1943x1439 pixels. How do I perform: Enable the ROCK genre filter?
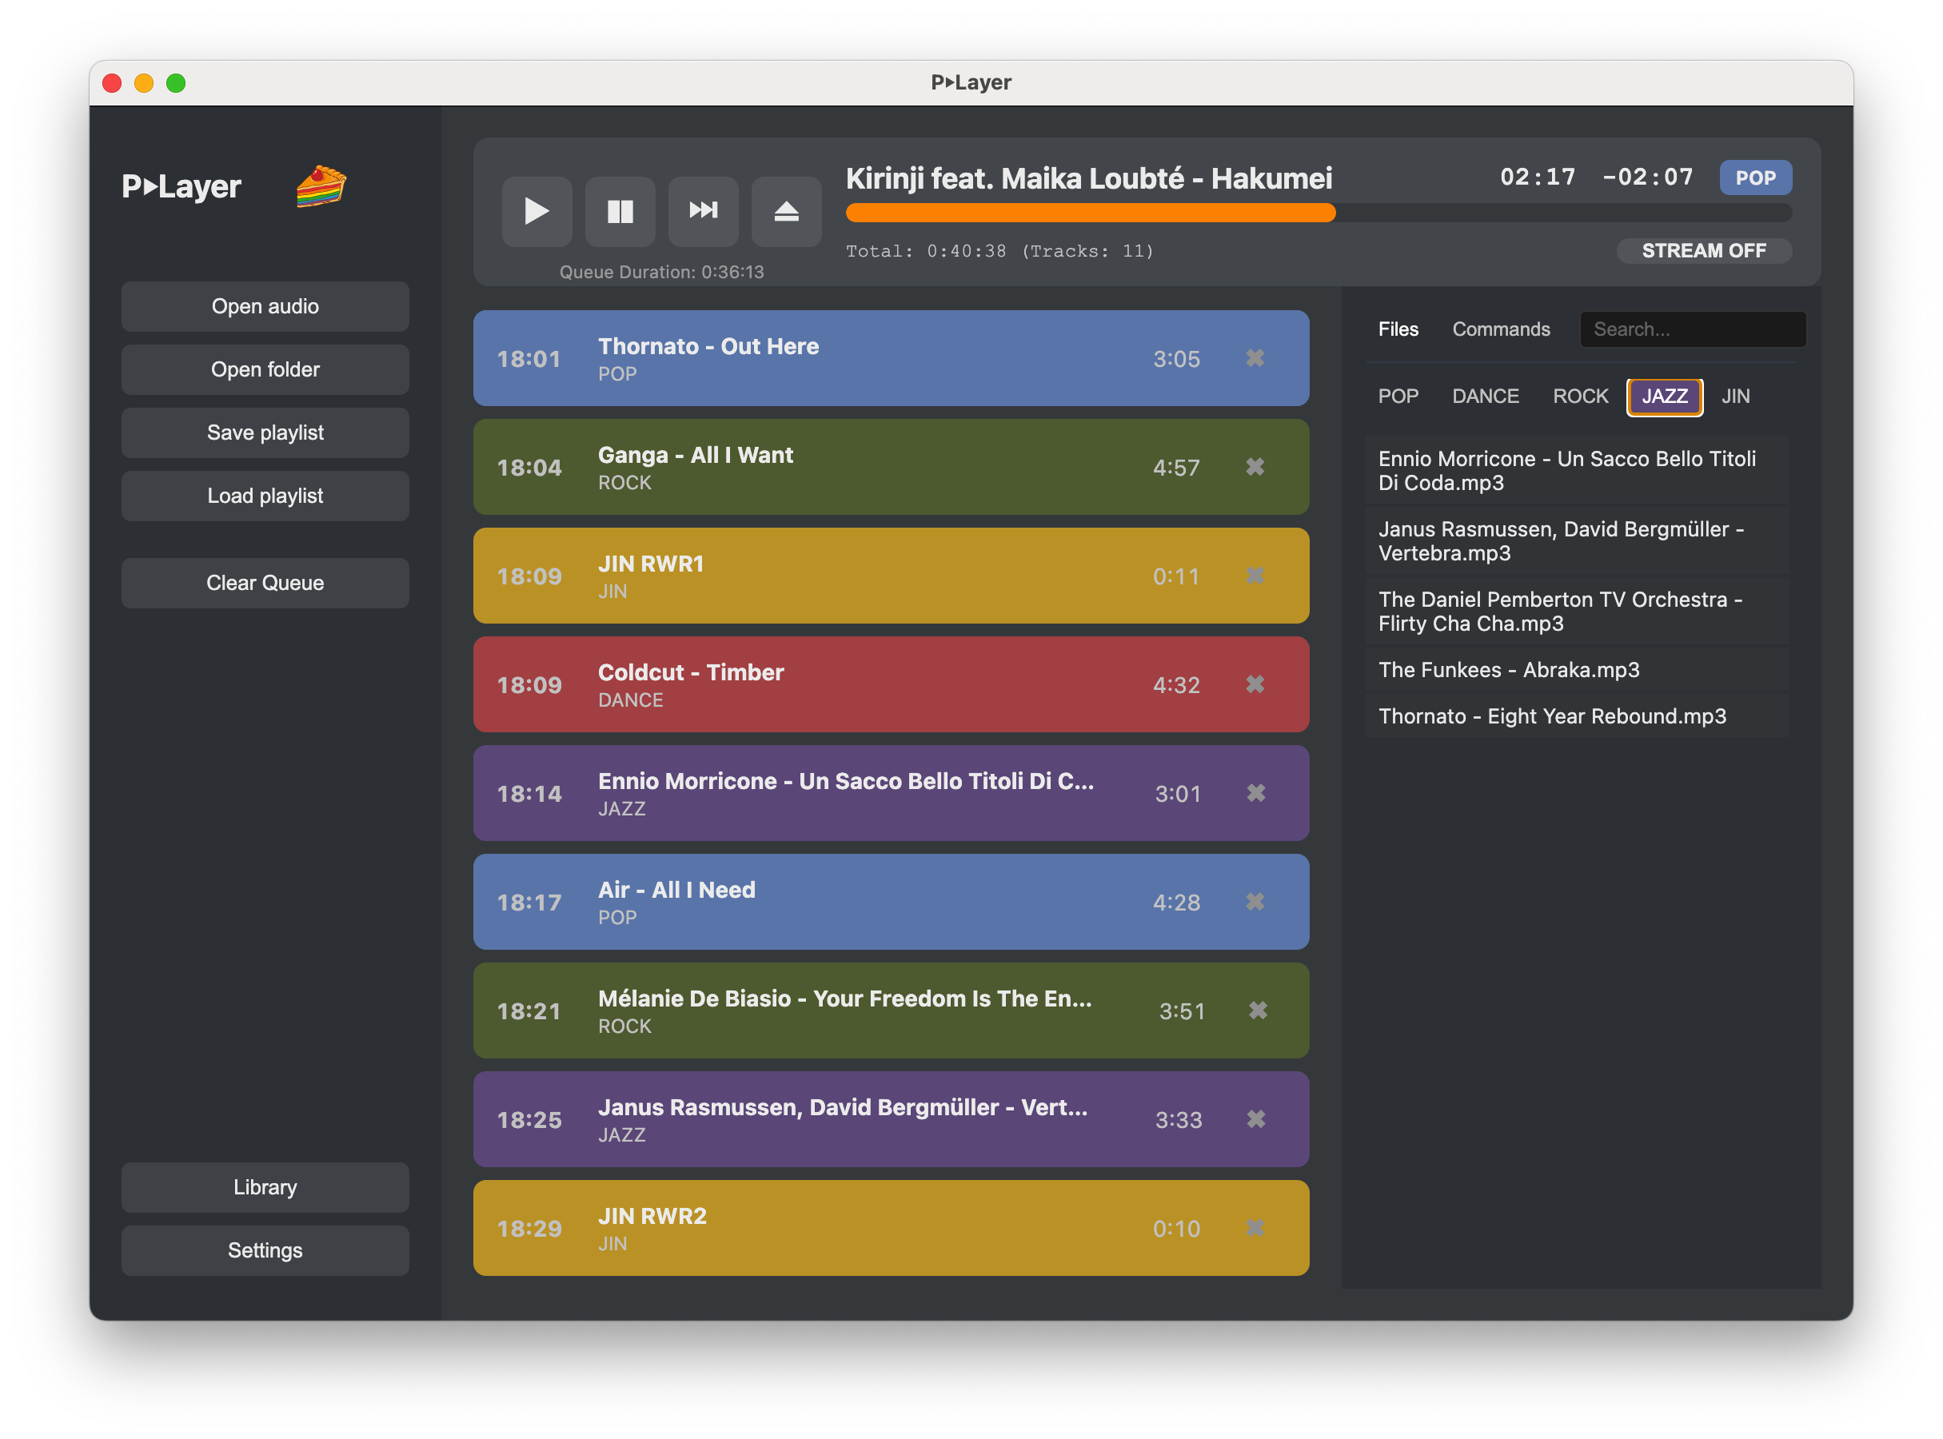tap(1580, 397)
